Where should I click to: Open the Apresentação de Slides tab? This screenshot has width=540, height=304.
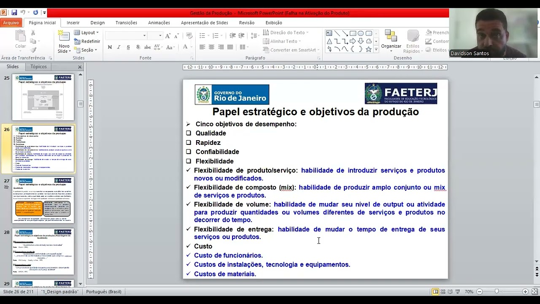(x=205, y=23)
